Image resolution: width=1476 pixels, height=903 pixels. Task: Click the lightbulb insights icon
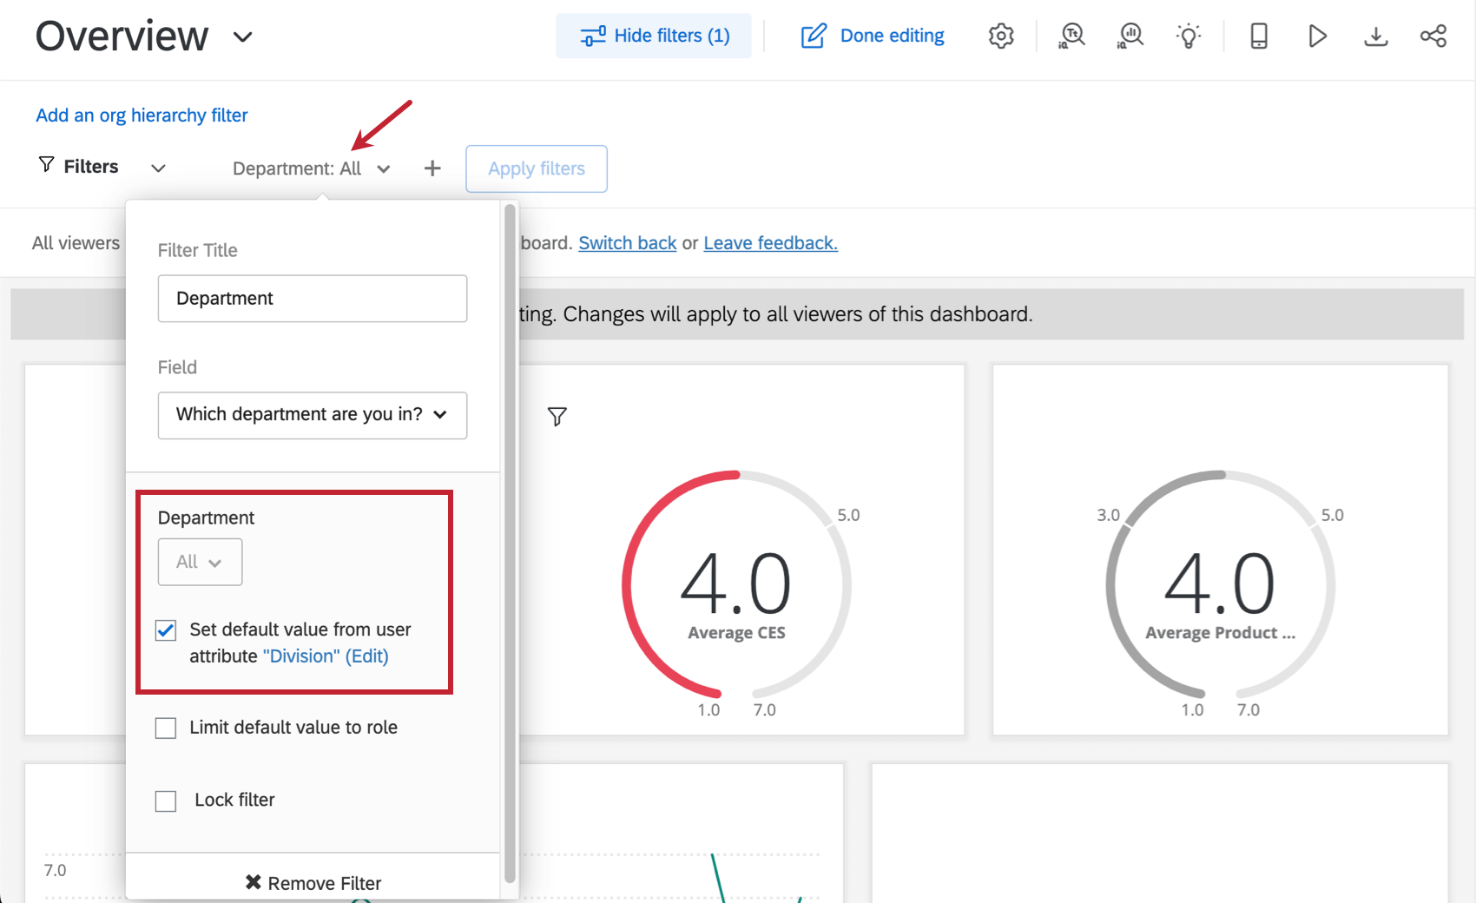tap(1188, 36)
